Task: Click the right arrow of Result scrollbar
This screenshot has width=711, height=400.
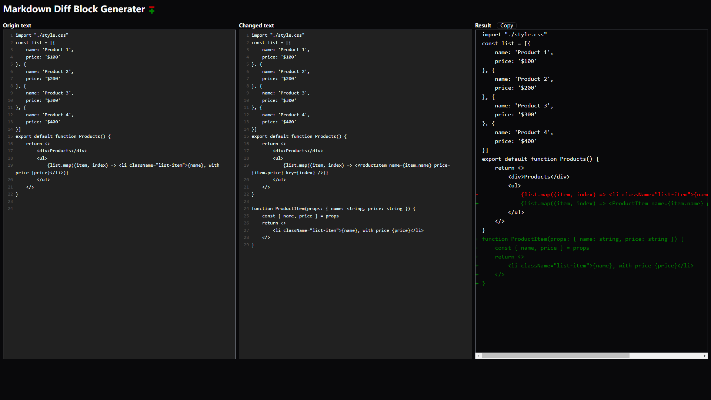Action: [704, 356]
